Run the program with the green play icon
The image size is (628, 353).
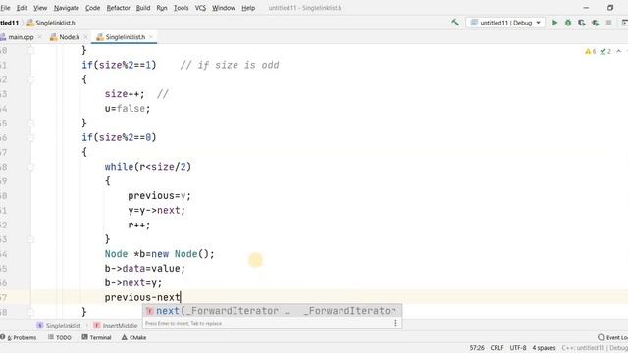554,23
